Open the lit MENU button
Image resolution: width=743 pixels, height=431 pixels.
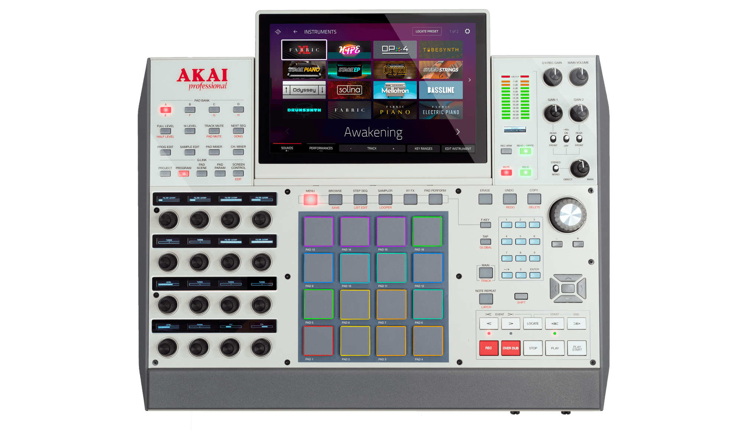pyautogui.click(x=311, y=200)
